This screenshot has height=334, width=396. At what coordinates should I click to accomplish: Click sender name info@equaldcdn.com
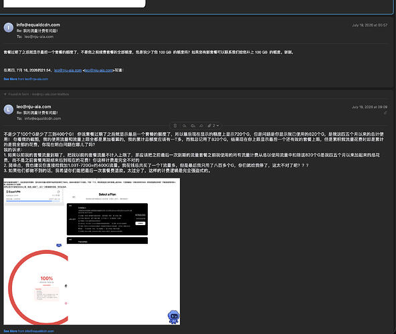pos(38,25)
